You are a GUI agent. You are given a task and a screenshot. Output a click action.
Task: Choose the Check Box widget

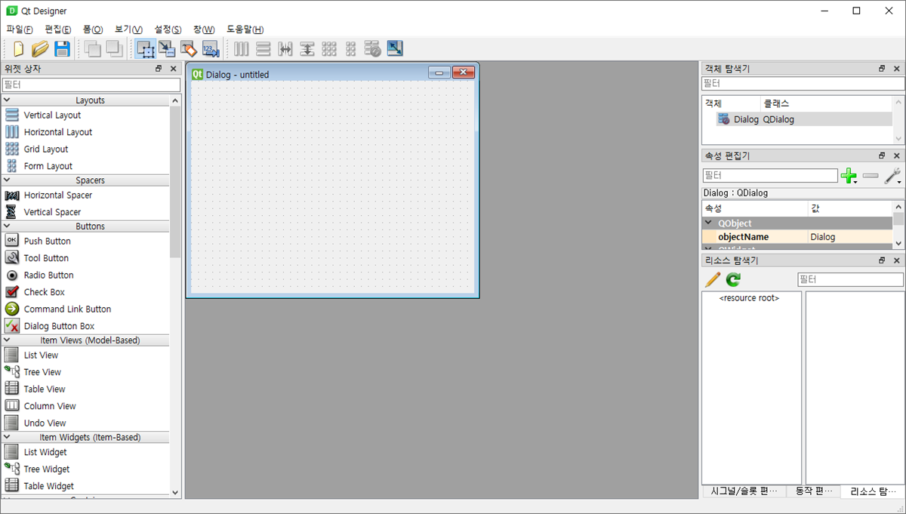(x=45, y=292)
